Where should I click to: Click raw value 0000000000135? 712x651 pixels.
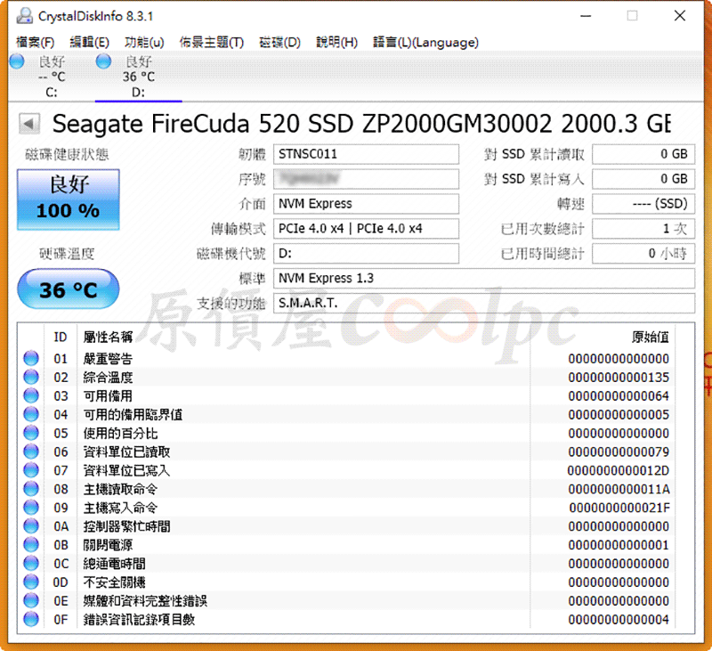pos(619,377)
